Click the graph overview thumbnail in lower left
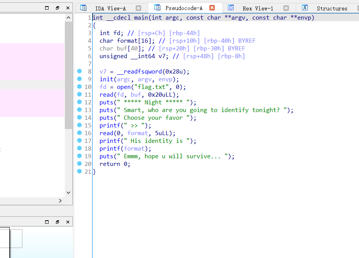The image size is (359, 258). 11,239
